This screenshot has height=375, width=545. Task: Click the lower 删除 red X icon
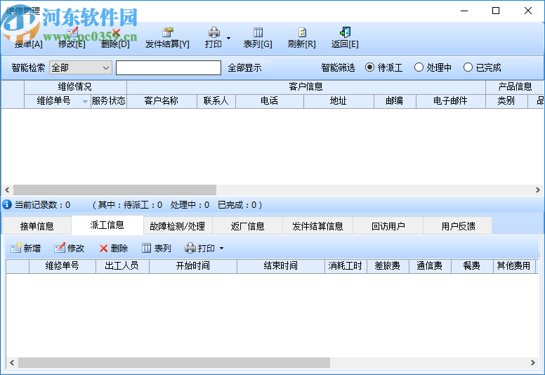103,248
